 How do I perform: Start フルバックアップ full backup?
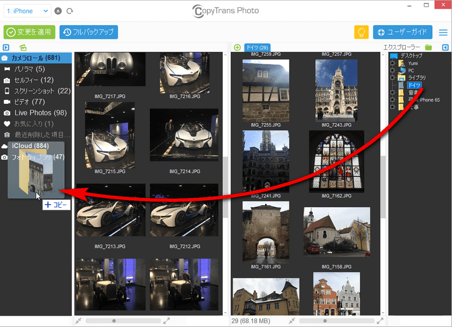pyautogui.click(x=89, y=32)
